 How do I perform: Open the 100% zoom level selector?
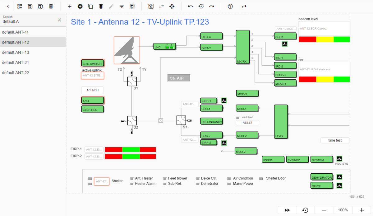(343, 210)
